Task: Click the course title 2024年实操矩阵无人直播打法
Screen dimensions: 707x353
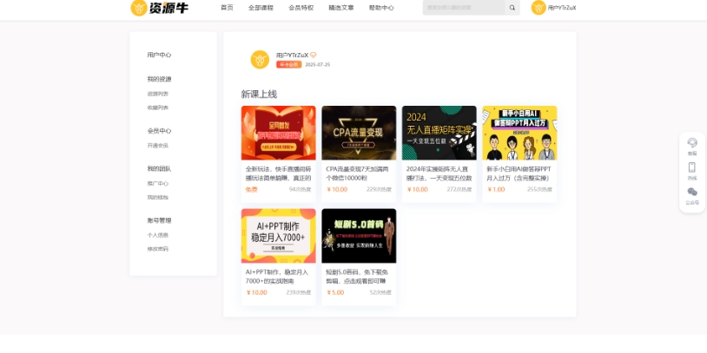Action: point(439,173)
